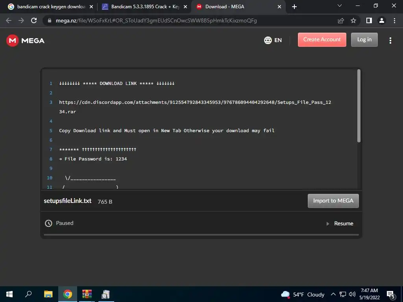Open File Explorer from the taskbar
The width and height of the screenshot is (403, 302).
[x=48, y=294]
